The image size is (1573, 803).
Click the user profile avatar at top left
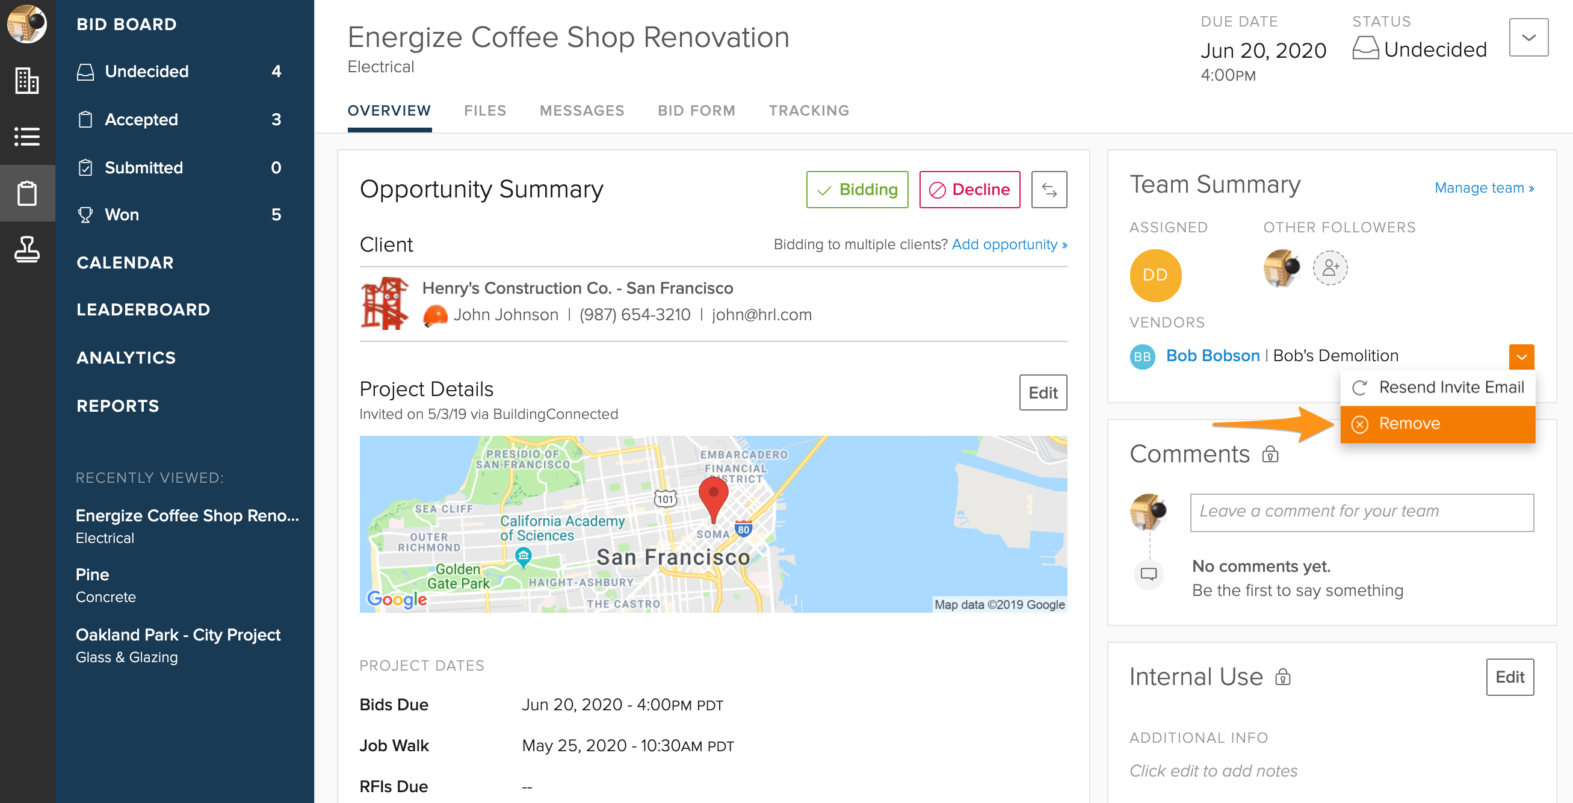(x=27, y=23)
